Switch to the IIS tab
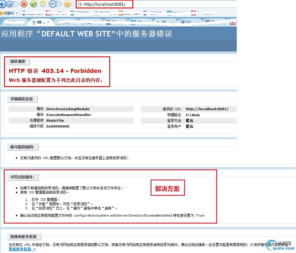The width and height of the screenshot is (296, 253). point(41,22)
